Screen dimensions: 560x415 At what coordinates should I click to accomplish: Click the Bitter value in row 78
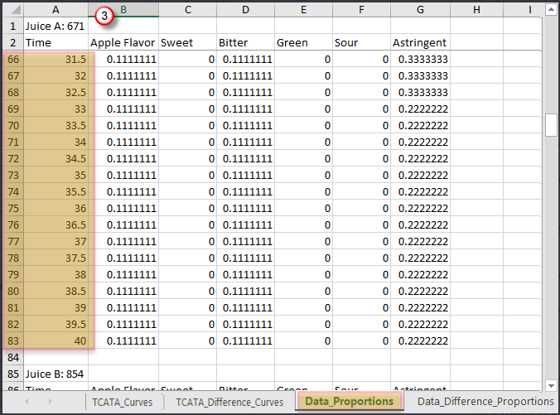click(246, 258)
